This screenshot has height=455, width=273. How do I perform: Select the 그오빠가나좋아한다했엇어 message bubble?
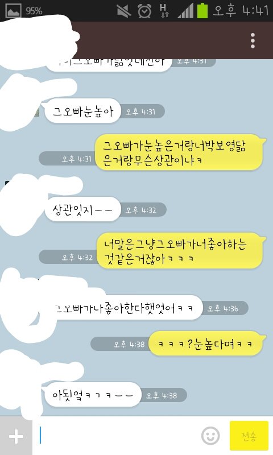123,308
